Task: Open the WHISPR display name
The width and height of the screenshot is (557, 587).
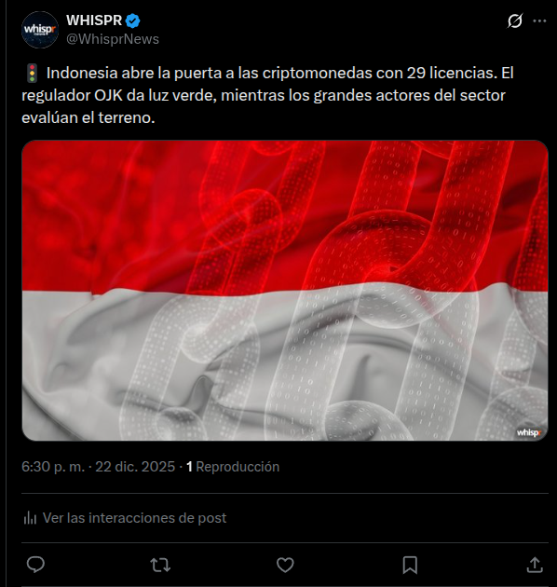Action: click(x=94, y=20)
